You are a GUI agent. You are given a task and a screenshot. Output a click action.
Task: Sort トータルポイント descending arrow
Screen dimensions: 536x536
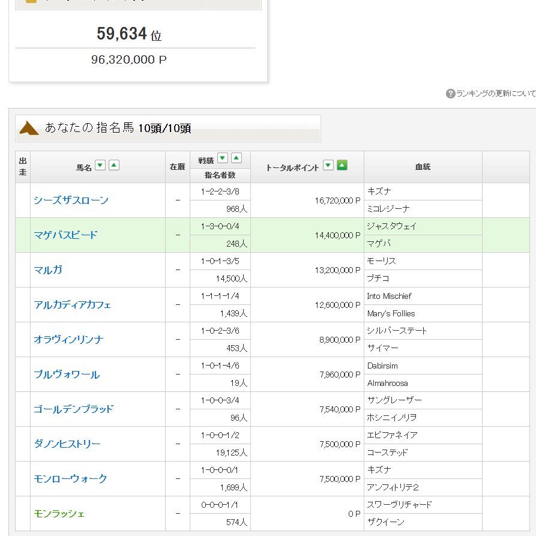pyautogui.click(x=328, y=166)
